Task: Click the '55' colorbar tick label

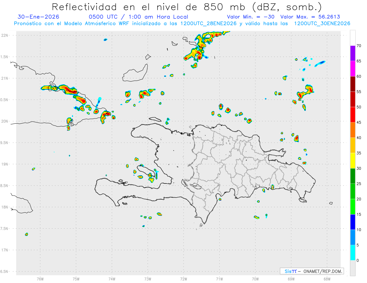Action: (359, 92)
